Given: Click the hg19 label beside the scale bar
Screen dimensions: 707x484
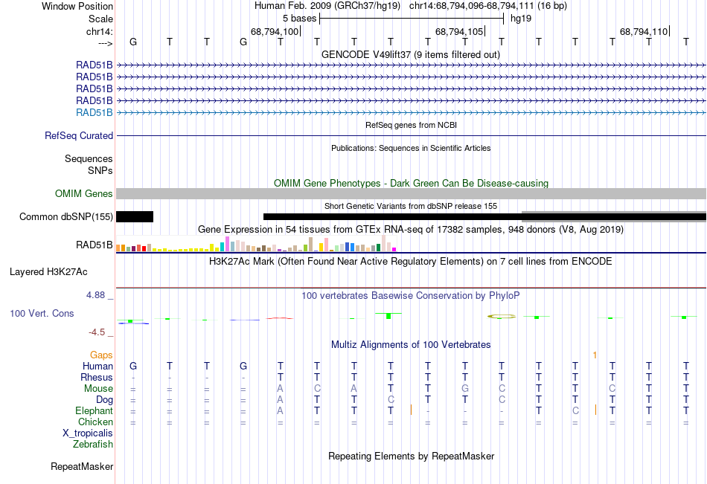Looking at the screenshot, I should point(521,19).
